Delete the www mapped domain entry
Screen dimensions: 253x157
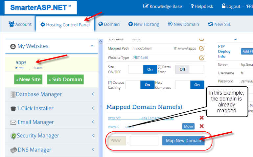tap(201, 126)
